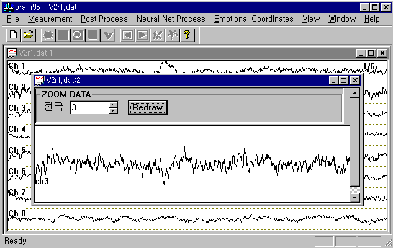Image resolution: width=393 pixels, height=248 pixels.
Task: Click the second running-figure toolbar icon
Action: [x=172, y=35]
